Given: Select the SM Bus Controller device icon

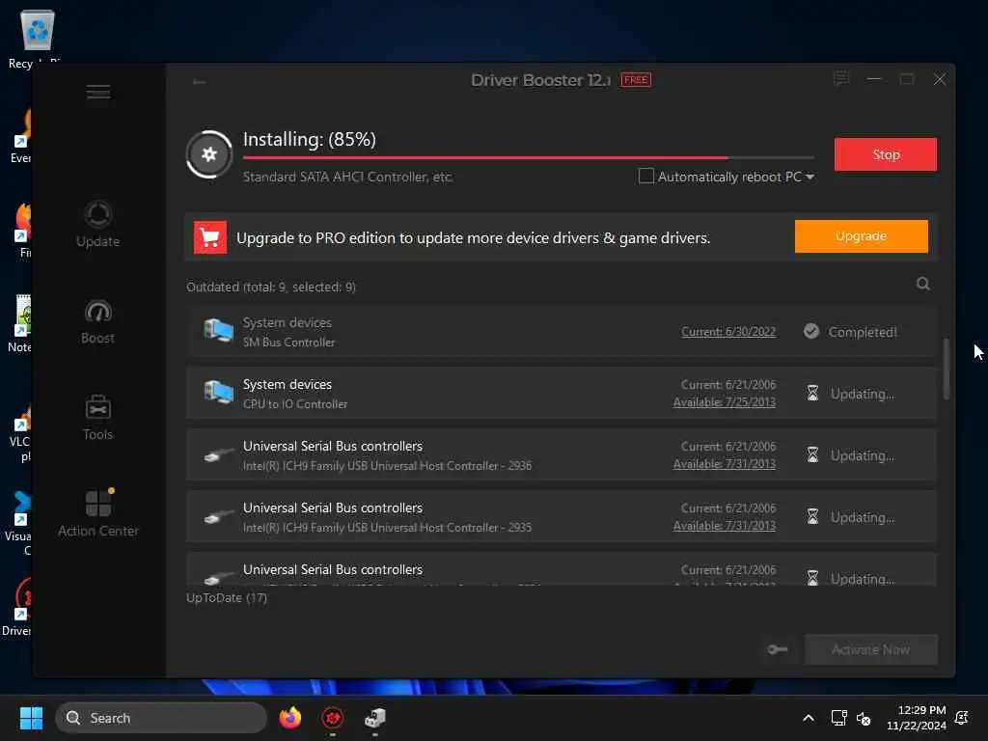Looking at the screenshot, I should 218,331.
